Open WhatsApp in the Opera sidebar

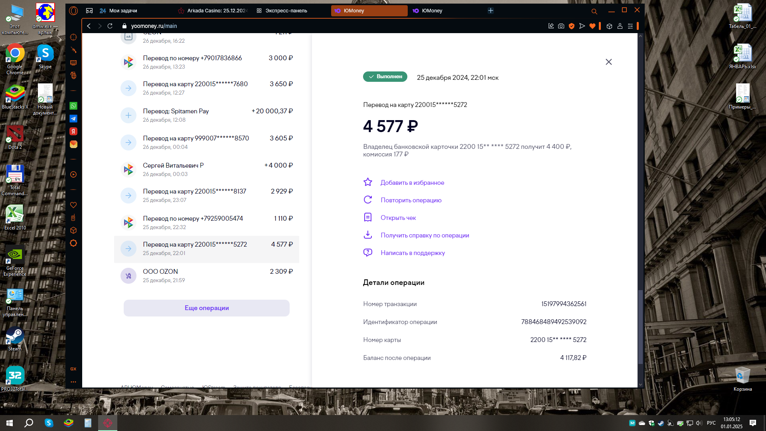73,106
